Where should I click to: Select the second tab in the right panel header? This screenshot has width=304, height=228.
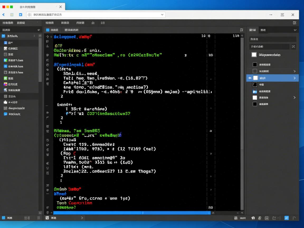(263, 30)
